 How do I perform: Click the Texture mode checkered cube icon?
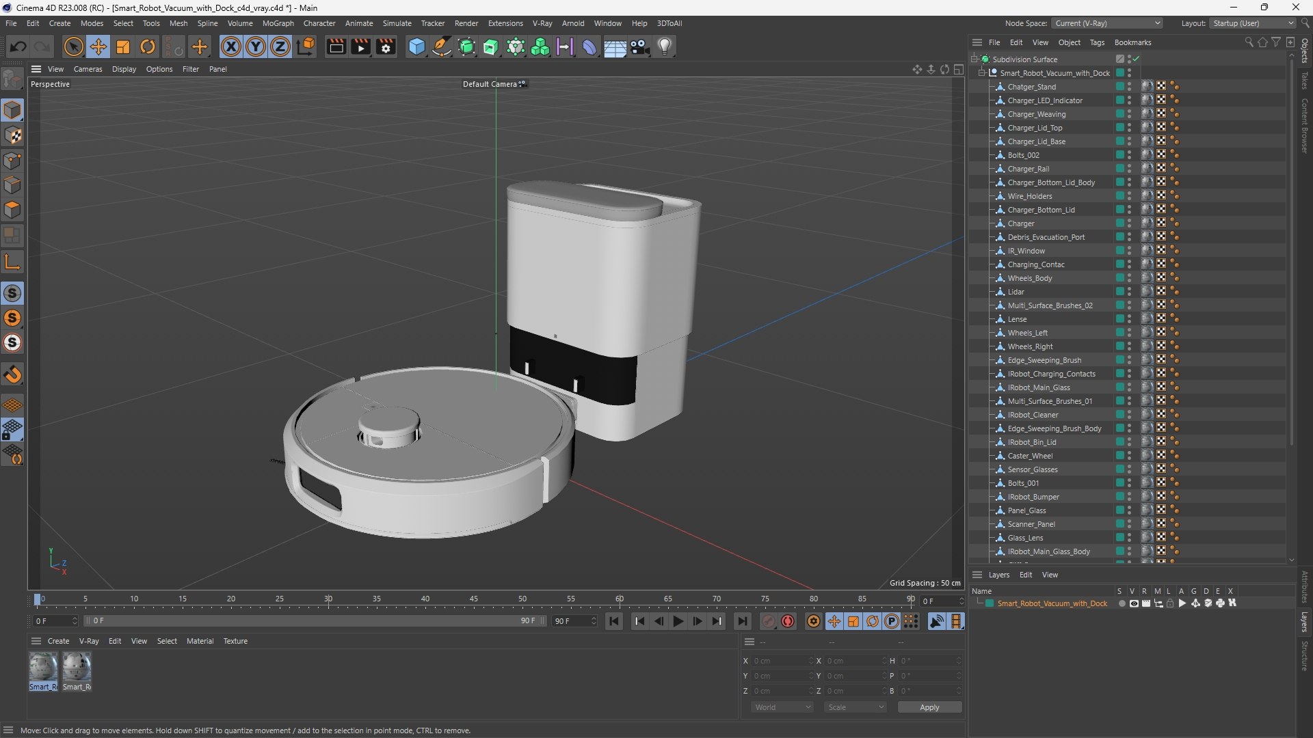coord(12,135)
